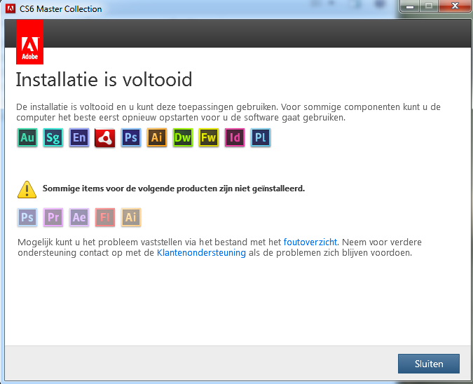This screenshot has width=473, height=384.
Task: Click the Encore (En) icon
Action: coord(79,137)
